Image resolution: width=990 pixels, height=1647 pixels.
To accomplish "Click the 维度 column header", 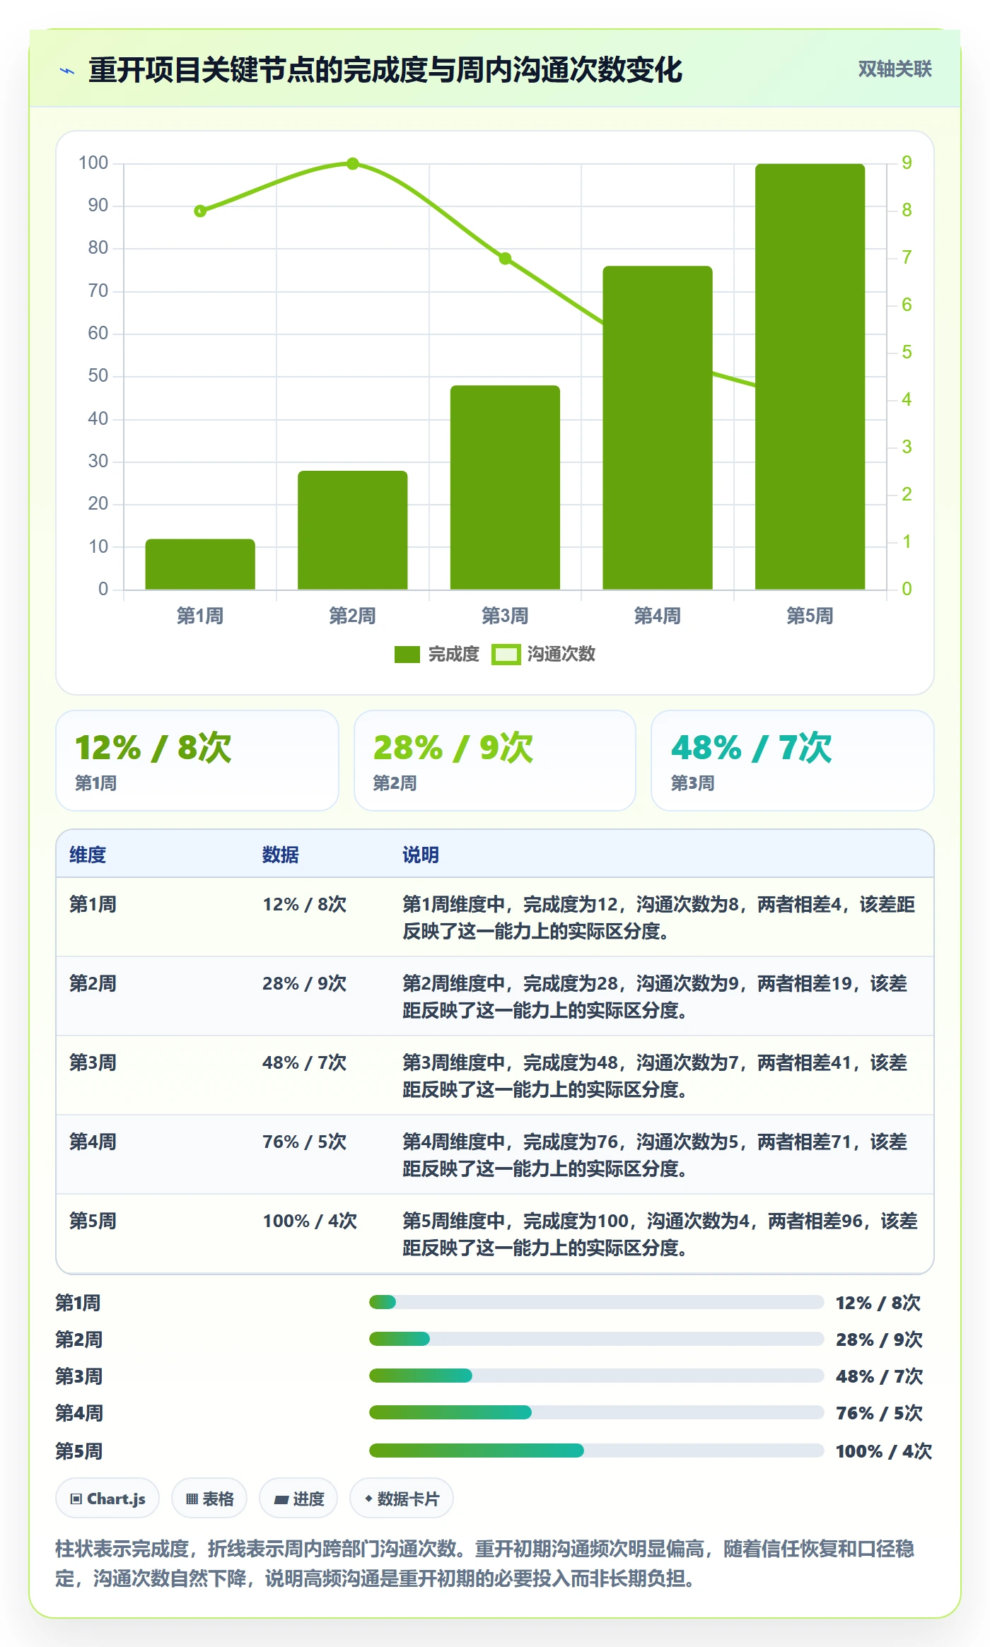I will [88, 855].
